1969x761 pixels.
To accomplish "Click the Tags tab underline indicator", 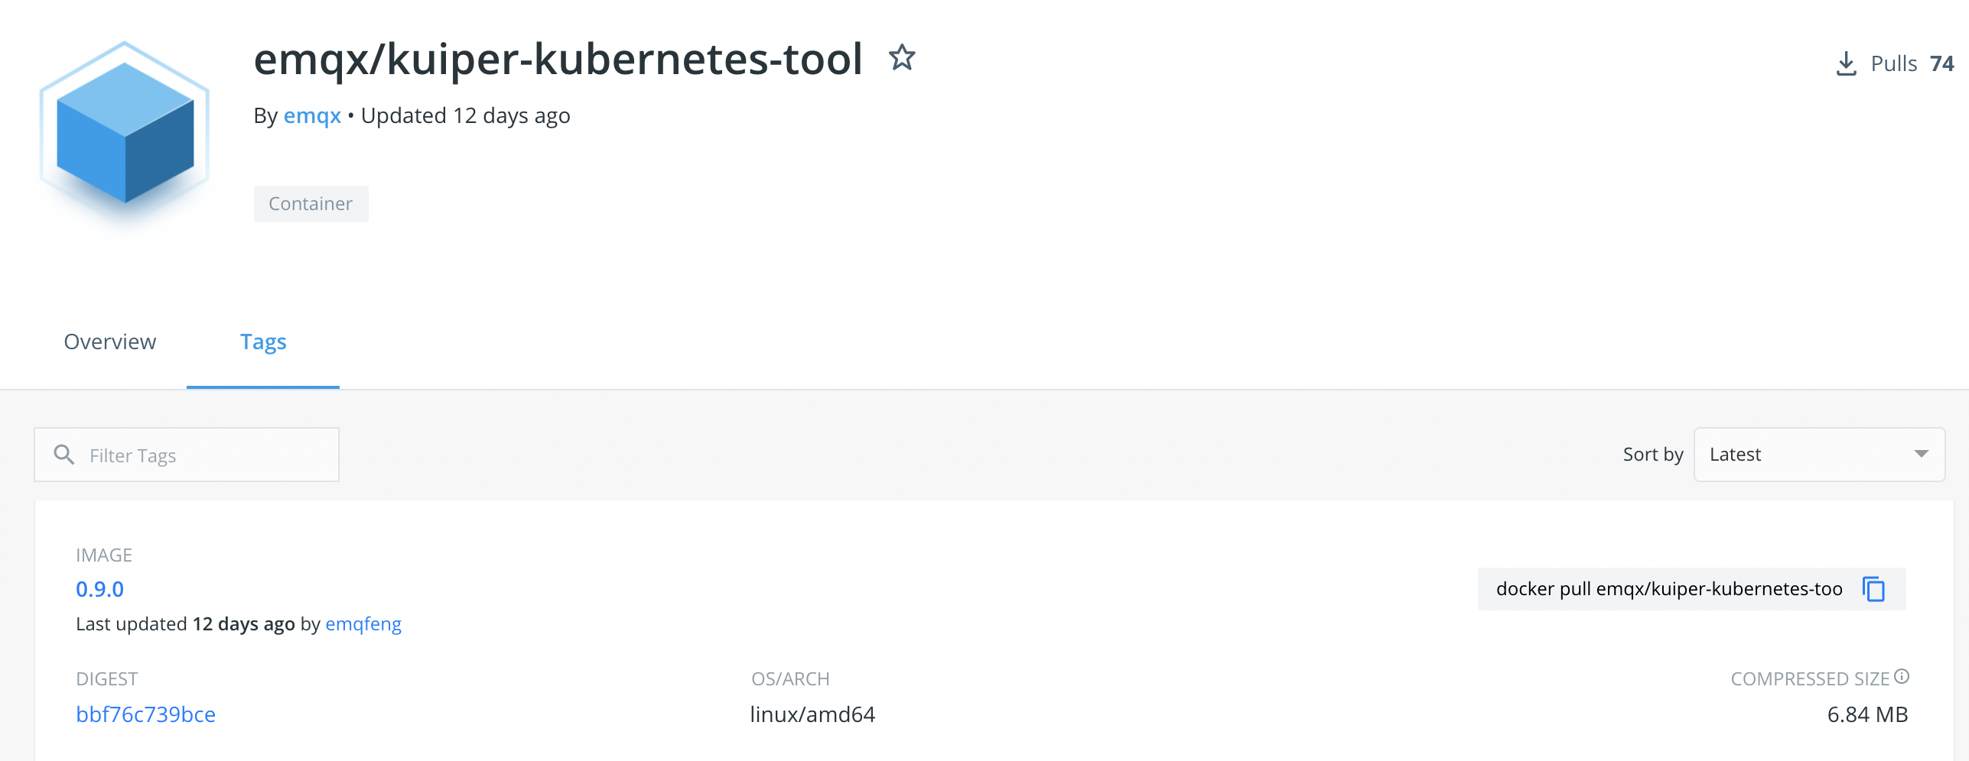I will click(263, 388).
